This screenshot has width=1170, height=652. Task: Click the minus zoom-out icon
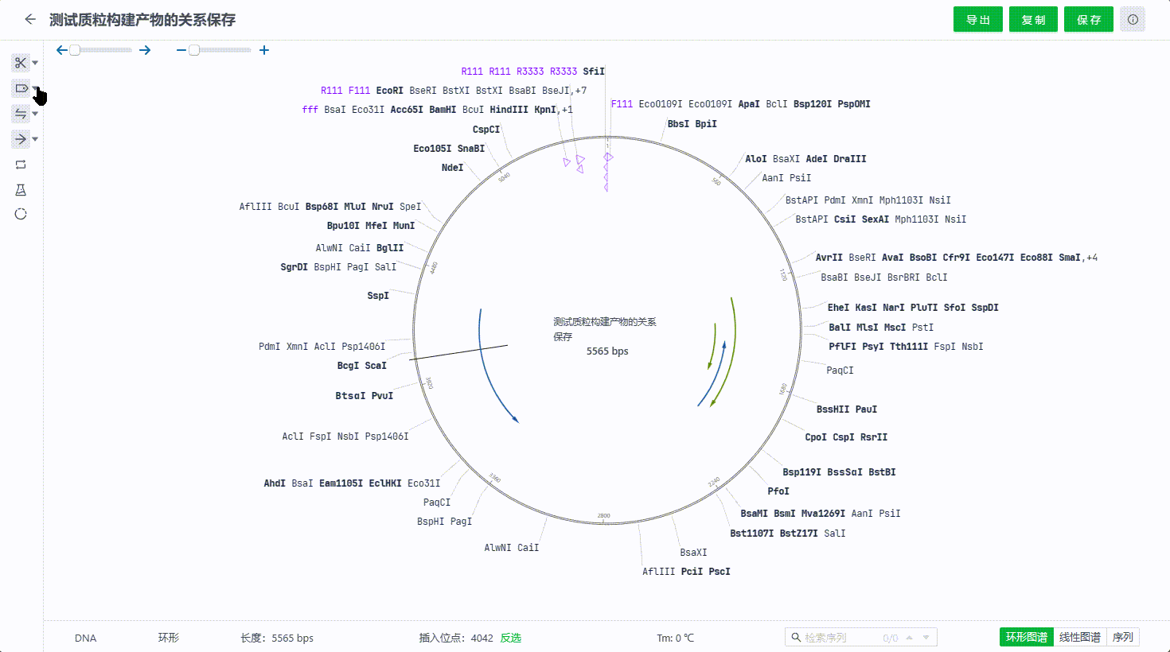tap(181, 50)
